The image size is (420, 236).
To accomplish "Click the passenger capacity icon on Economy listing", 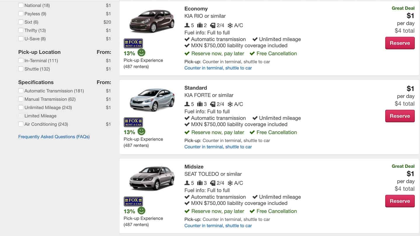I will (x=186, y=25).
